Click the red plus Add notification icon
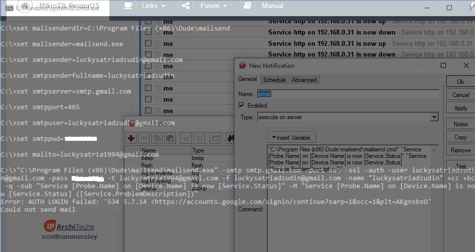The width and height of the screenshot is (475, 252). click(x=131, y=138)
